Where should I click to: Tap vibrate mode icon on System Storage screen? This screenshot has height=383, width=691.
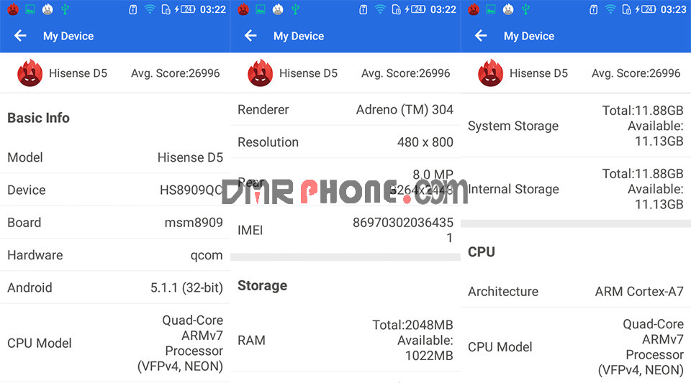point(594,9)
